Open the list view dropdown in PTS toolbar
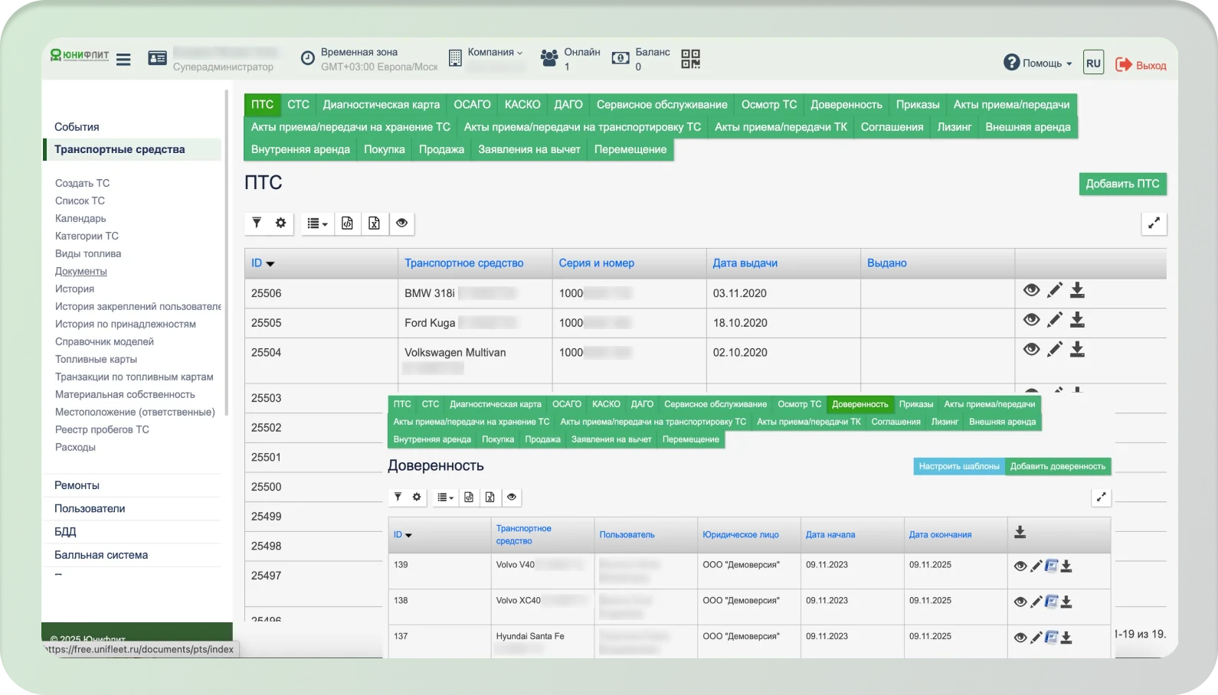Image resolution: width=1218 pixels, height=695 pixels. click(317, 224)
